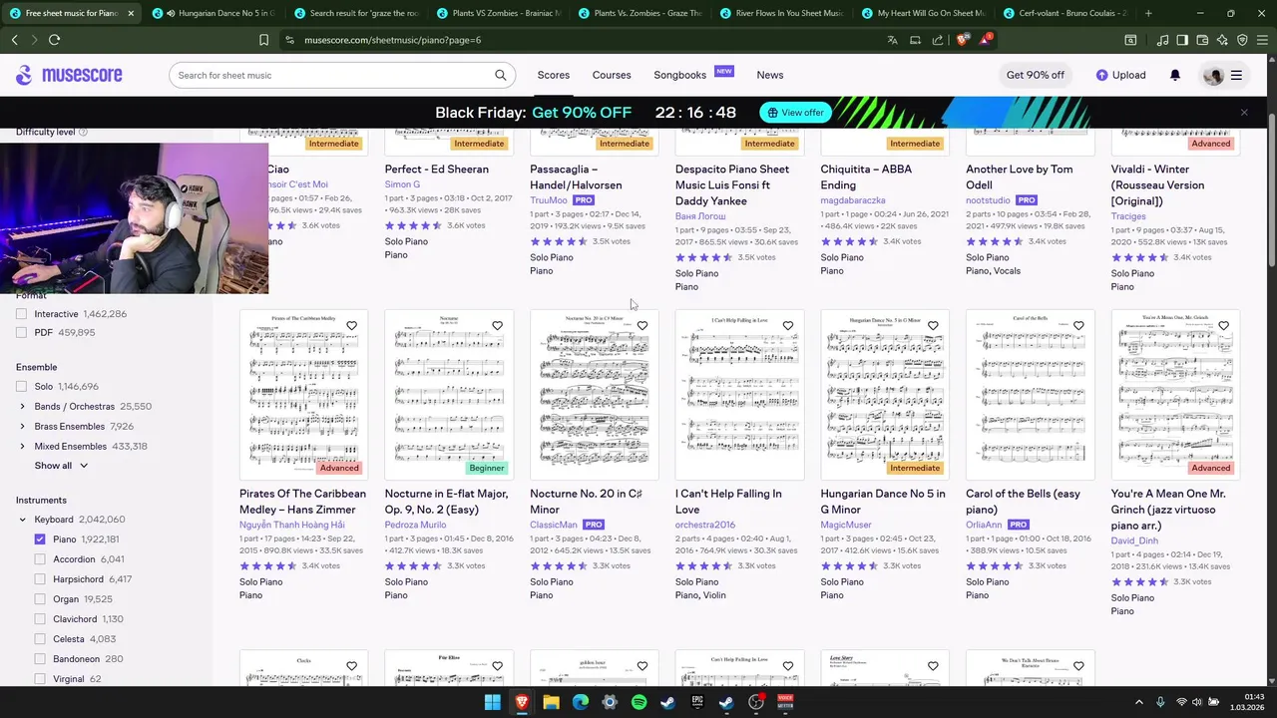The height and width of the screenshot is (718, 1277).
Task: Click the search magnifier icon
Action: coord(501,75)
